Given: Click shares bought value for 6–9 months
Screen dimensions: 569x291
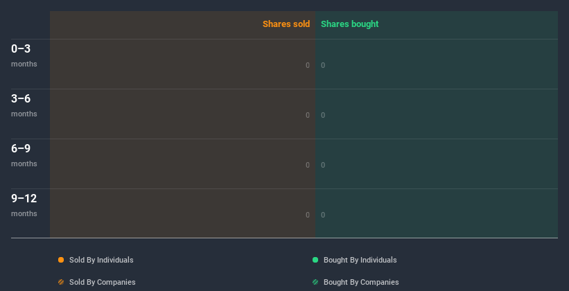Looking at the screenshot, I should tap(323, 165).
